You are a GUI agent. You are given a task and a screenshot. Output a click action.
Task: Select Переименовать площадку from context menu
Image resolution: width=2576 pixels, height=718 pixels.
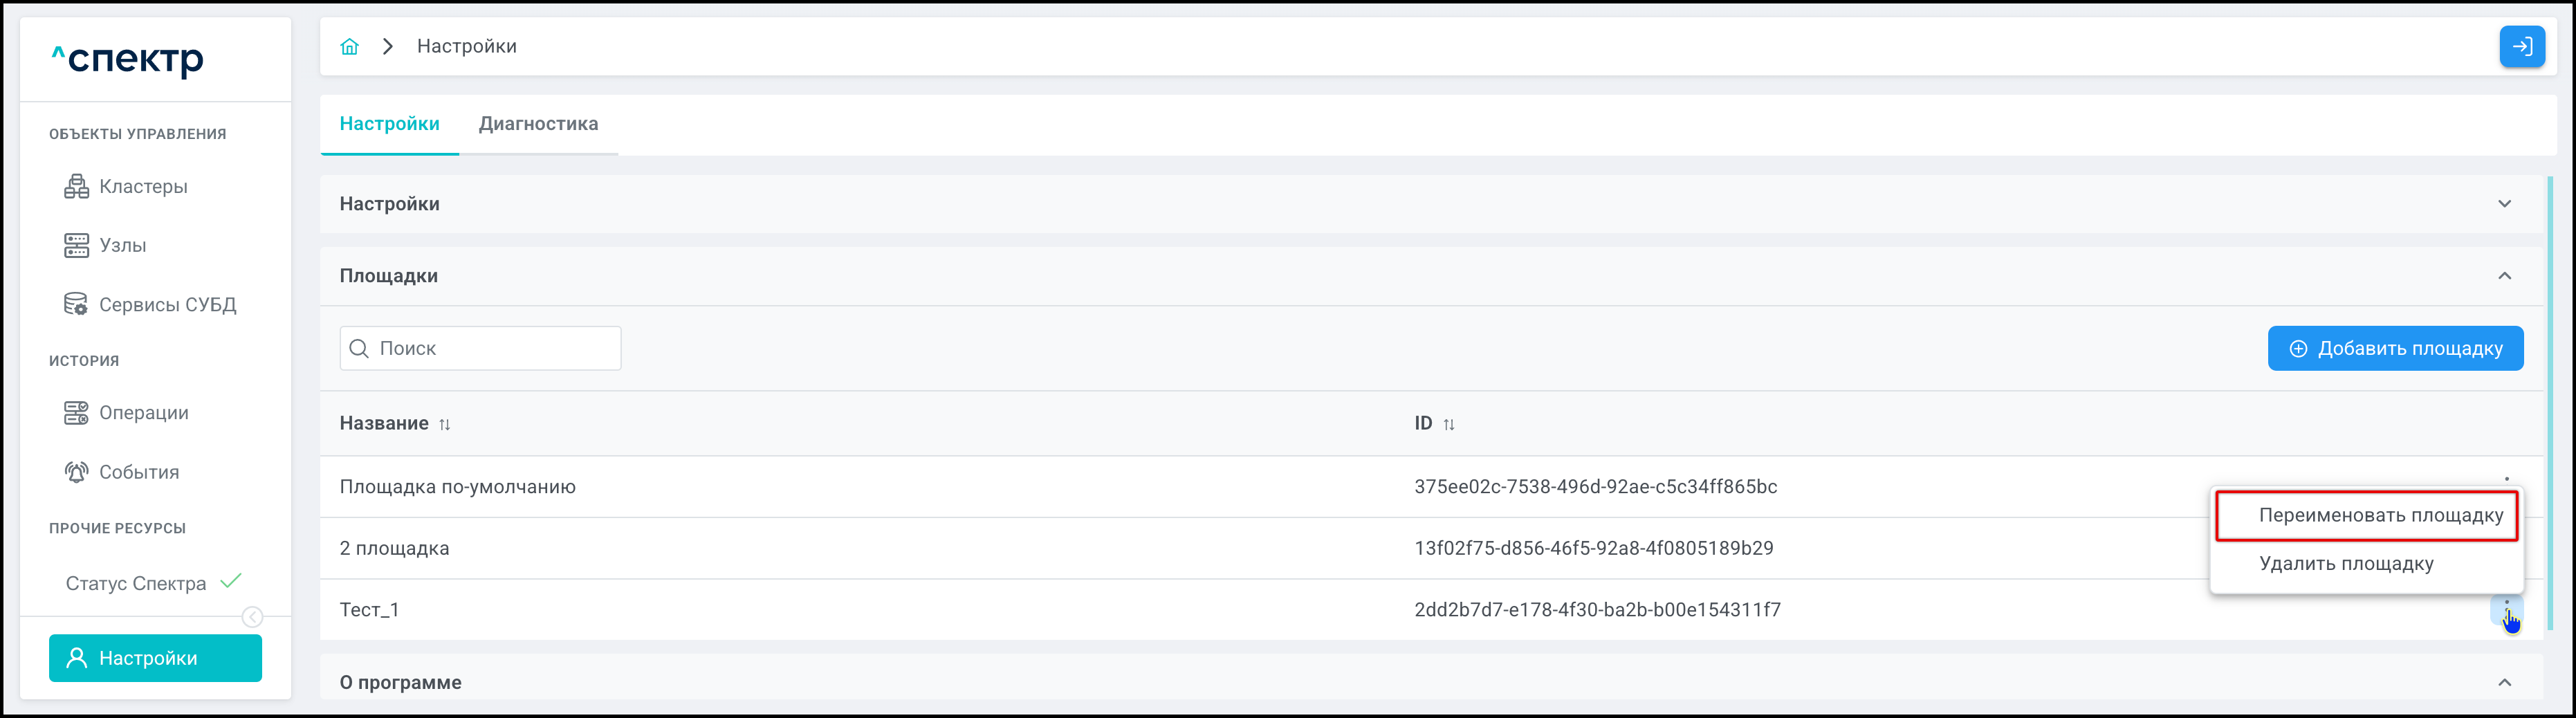(2380, 516)
